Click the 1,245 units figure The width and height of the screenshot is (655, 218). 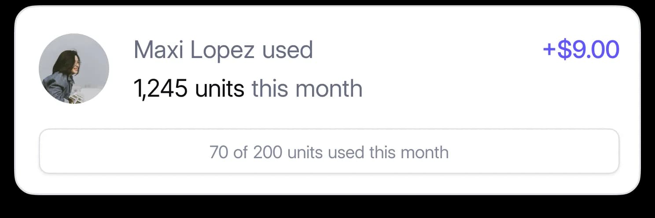[x=189, y=89]
